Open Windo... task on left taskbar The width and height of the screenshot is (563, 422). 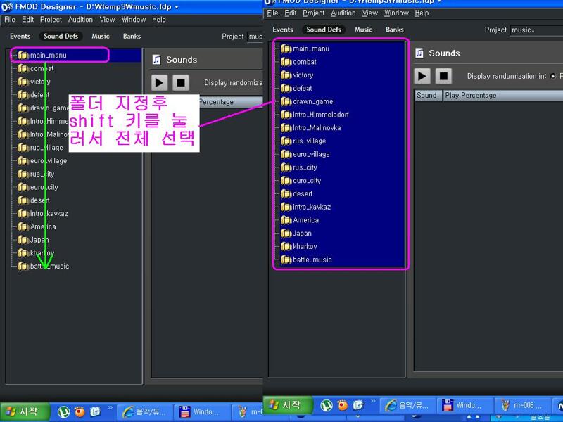[202, 412]
